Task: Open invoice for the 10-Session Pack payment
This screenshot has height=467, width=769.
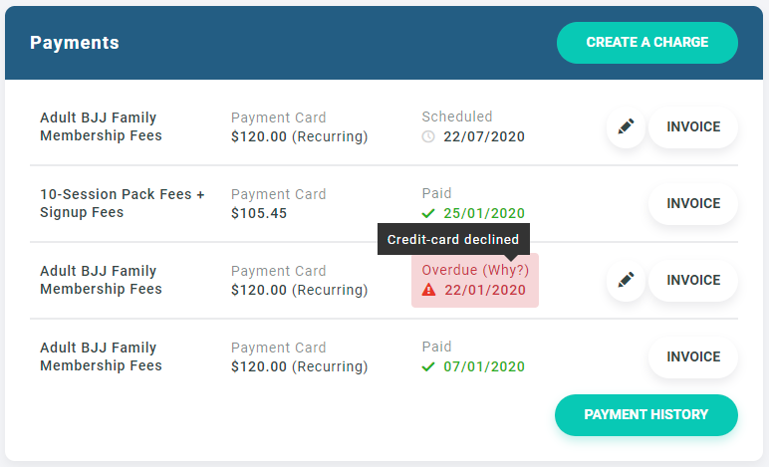Action: 693,204
